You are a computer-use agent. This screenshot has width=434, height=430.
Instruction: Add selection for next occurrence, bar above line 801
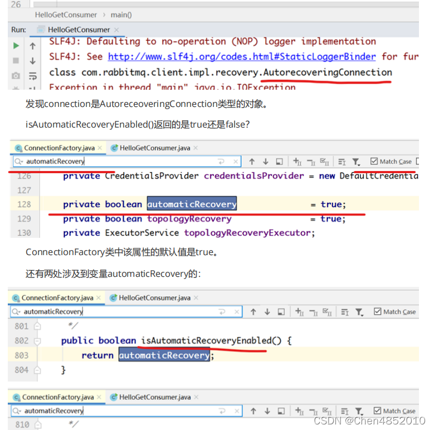[299, 312]
